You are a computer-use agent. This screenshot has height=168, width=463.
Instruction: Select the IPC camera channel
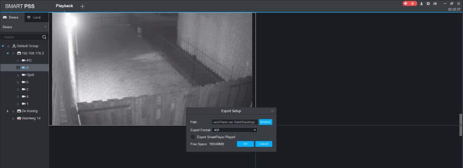29,60
